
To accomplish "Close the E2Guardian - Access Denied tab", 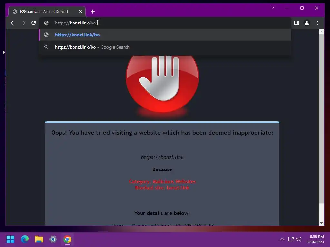I will pyautogui.click(x=80, y=12).
